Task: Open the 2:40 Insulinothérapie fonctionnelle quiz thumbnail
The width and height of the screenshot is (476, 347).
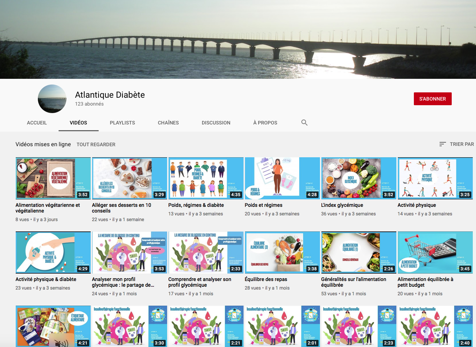Action: pos(435,326)
